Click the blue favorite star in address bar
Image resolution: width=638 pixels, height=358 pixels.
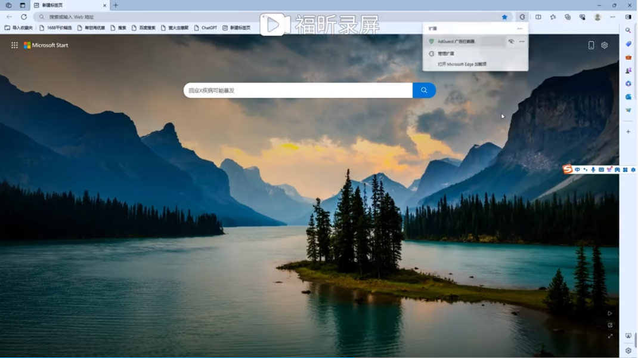(x=504, y=17)
